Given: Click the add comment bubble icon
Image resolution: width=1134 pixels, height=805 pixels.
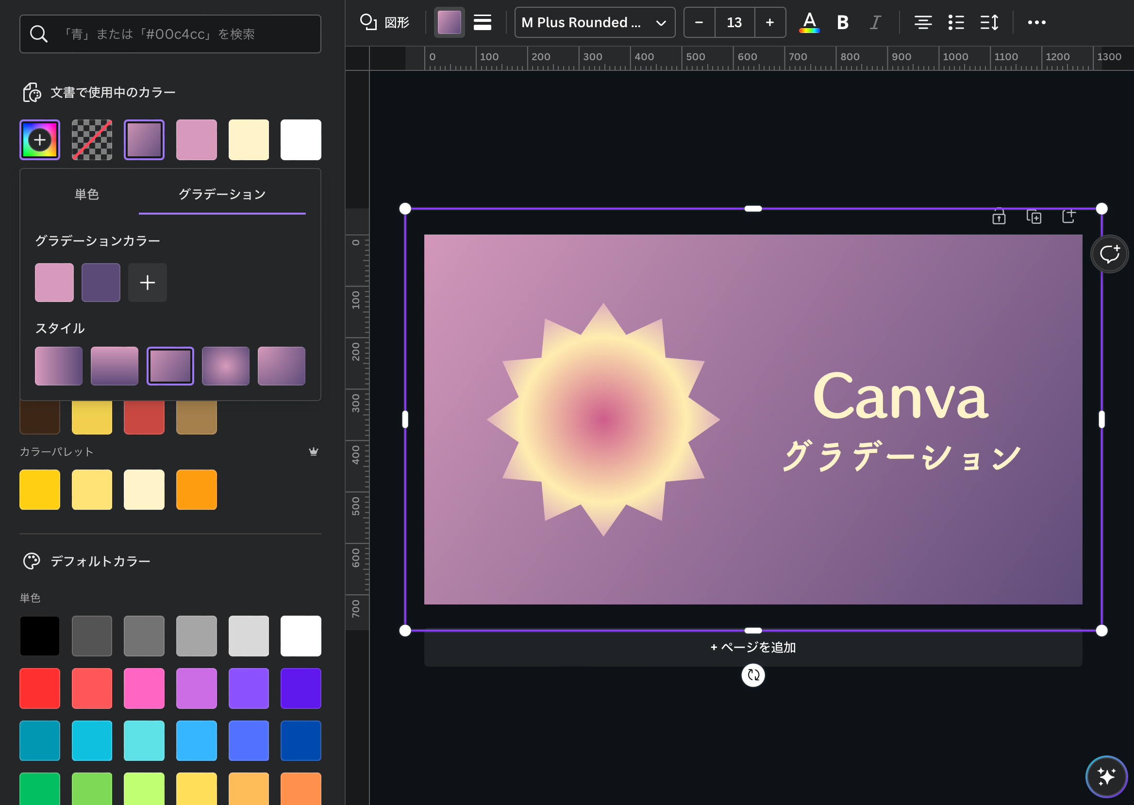Looking at the screenshot, I should point(1109,254).
